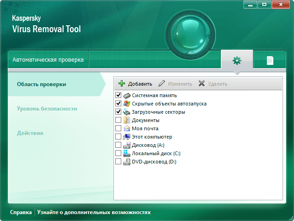Open the Действия section
Viewport: 294px width, 221px height.
(x=30, y=133)
